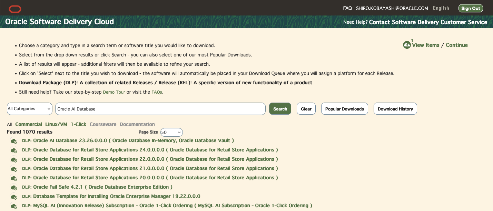Click the English language link
The height and width of the screenshot is (211, 493).
441,8
